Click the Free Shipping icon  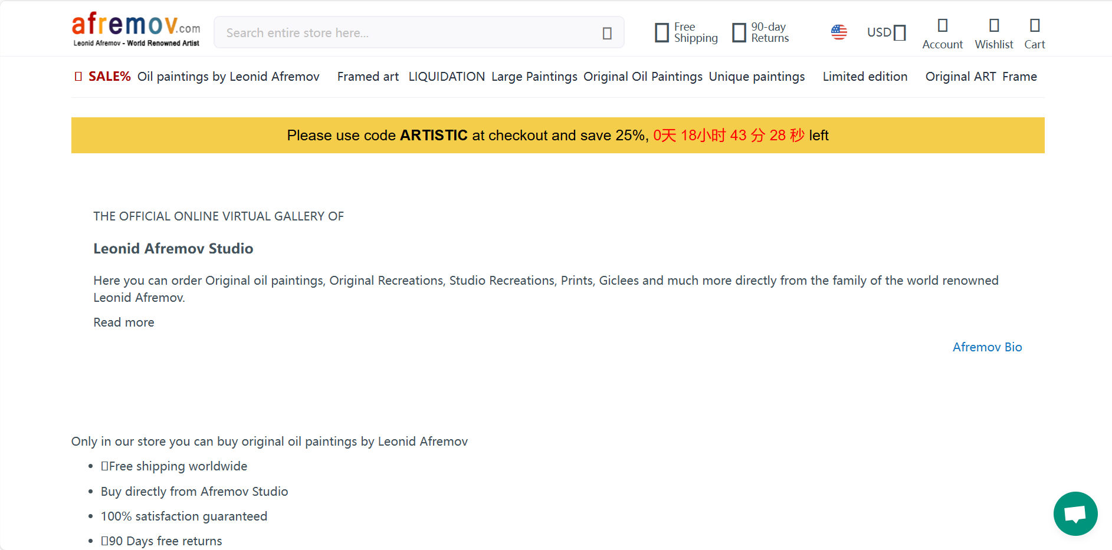662,32
